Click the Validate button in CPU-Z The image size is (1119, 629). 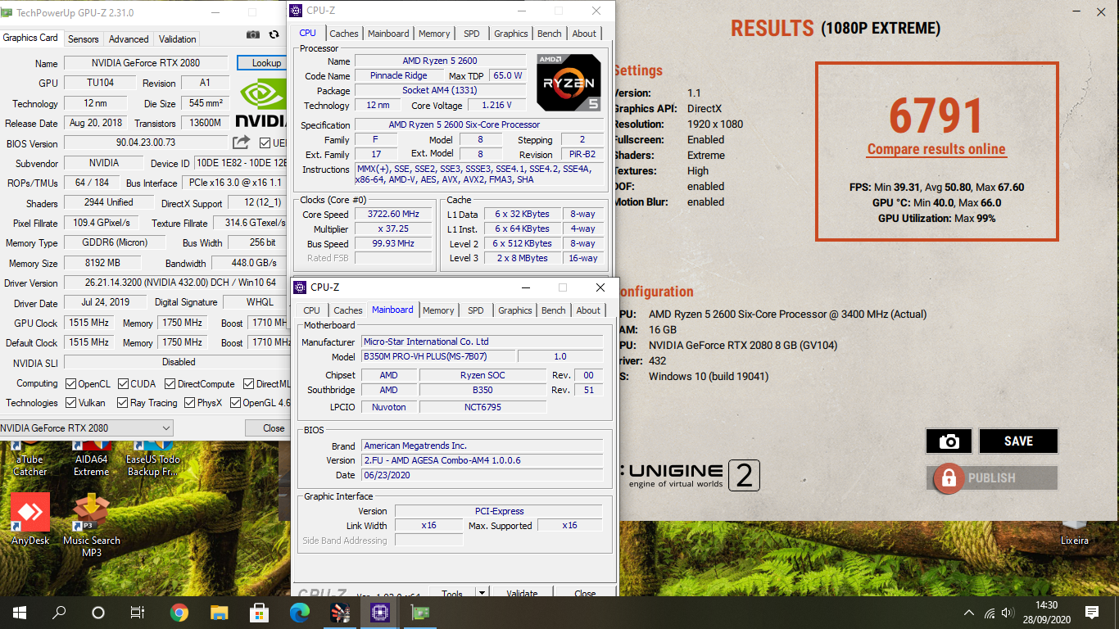pyautogui.click(x=523, y=593)
